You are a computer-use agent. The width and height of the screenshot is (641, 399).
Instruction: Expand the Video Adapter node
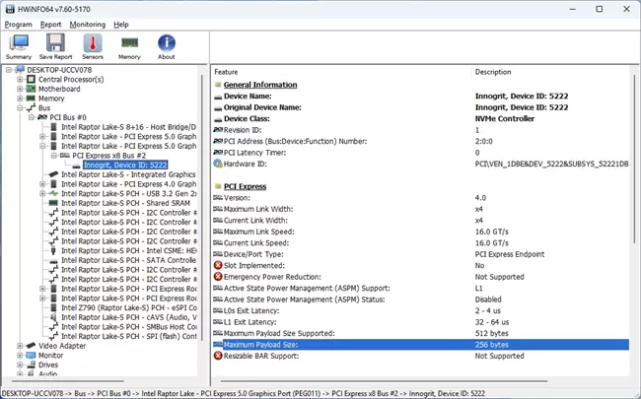point(20,346)
